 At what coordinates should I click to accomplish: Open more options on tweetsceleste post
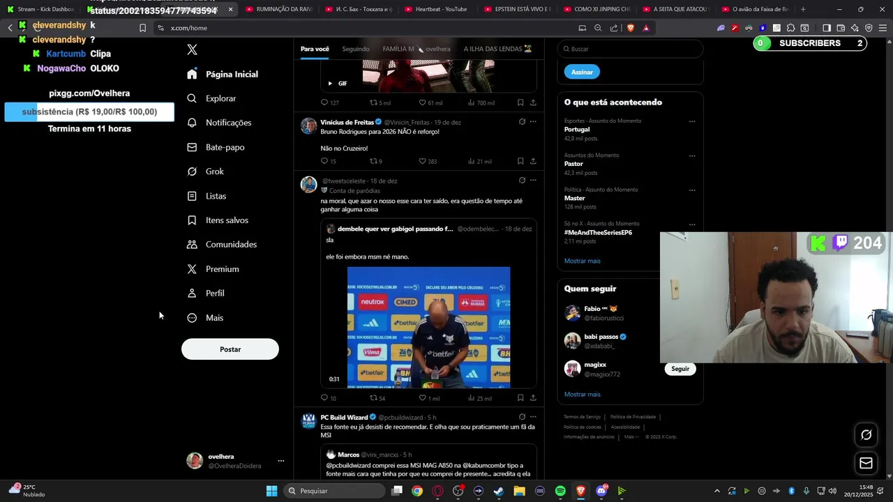click(x=533, y=180)
